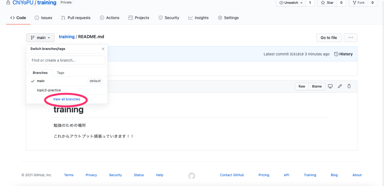384x186 pixels.
Task: Open Terms footer link
Action: pos(69,175)
